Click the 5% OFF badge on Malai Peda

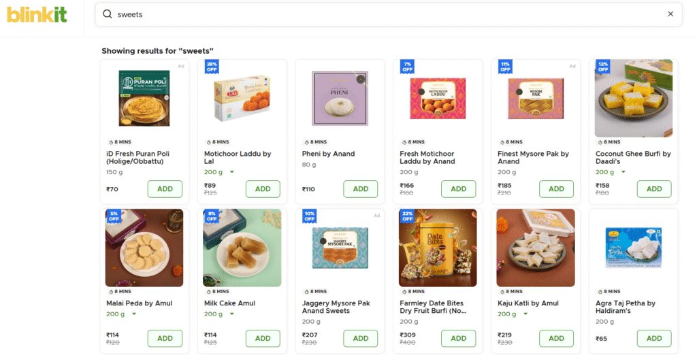click(x=114, y=216)
